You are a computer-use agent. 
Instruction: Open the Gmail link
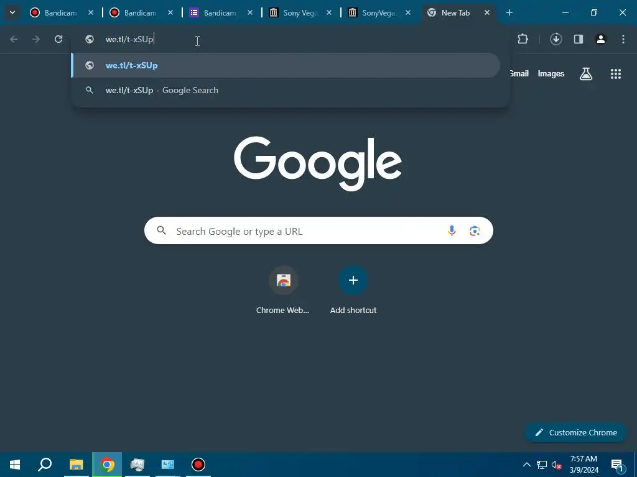tap(519, 73)
